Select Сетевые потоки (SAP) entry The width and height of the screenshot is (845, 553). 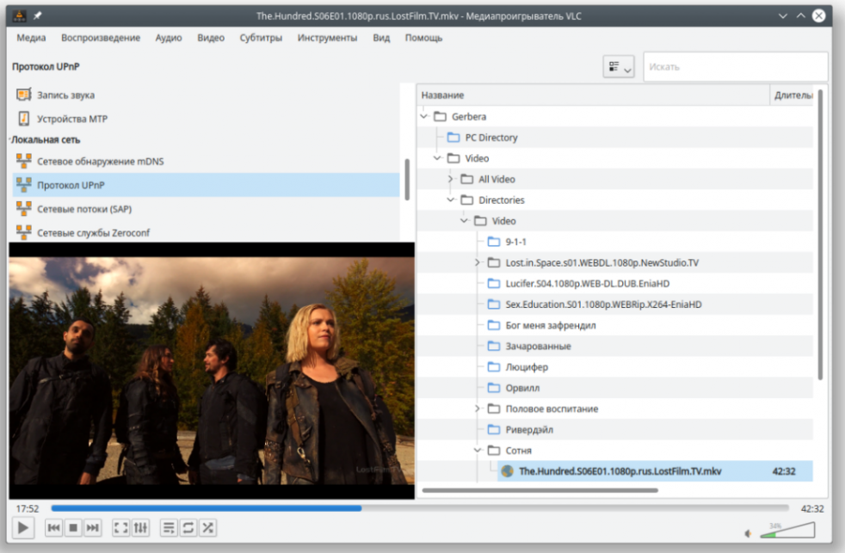click(x=206, y=209)
